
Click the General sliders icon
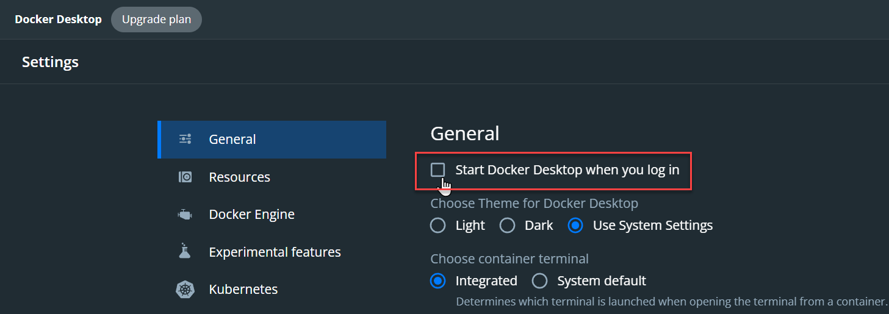click(185, 139)
